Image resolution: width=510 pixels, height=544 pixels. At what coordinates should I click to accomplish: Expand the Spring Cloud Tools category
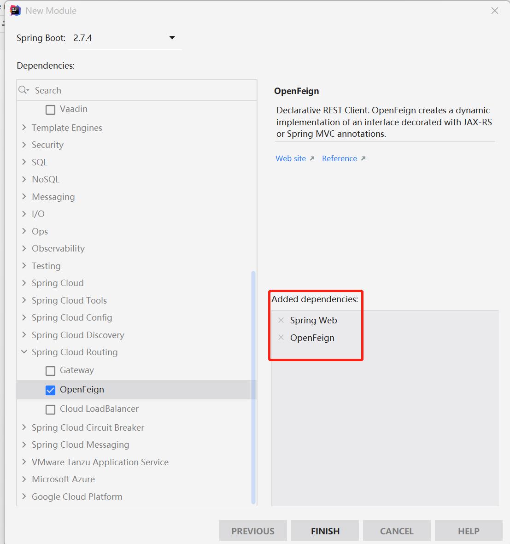click(x=24, y=300)
